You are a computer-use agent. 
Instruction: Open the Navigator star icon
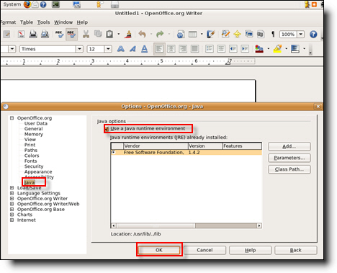[x=237, y=35]
